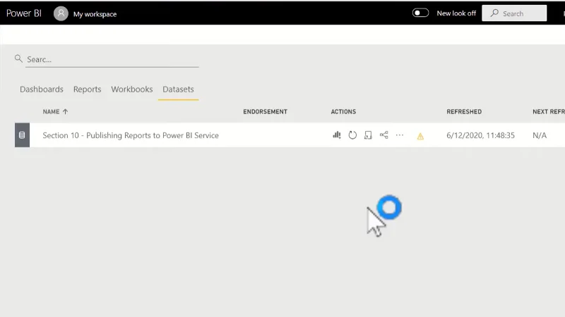Screen dimensions: 565x317
Task: Switch to the Workbooks tab
Action: tap(132, 89)
